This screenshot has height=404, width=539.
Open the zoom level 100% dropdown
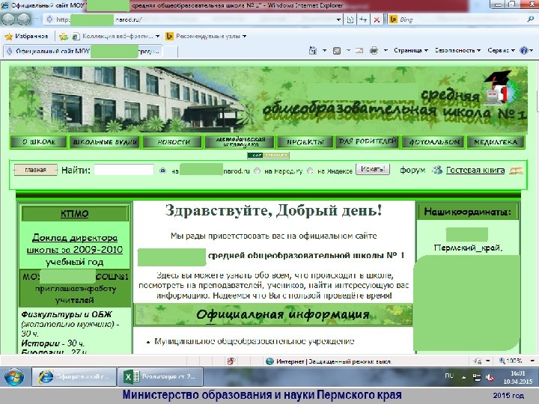(532, 361)
